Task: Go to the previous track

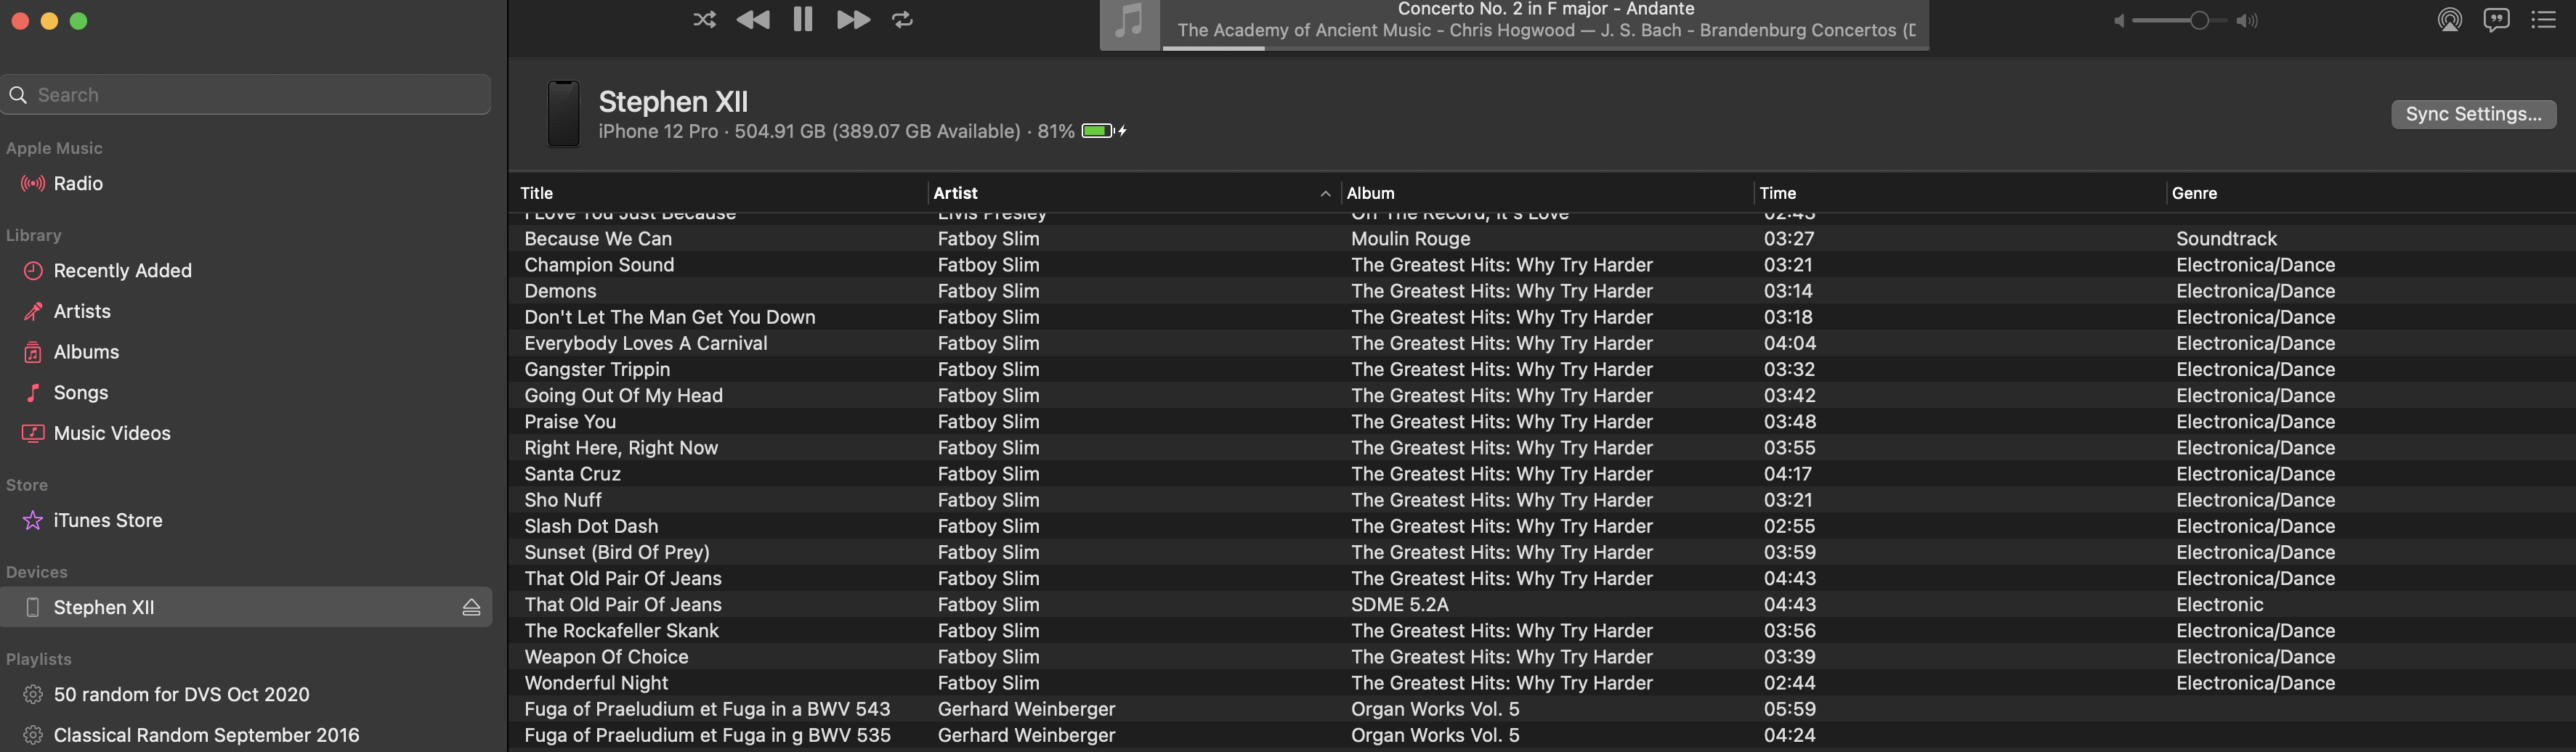Action: tap(753, 20)
